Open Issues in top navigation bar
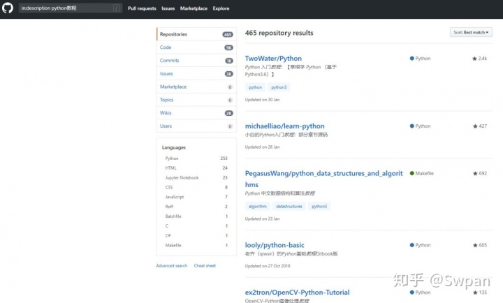Screen dimensions: 503x303 point(168,8)
